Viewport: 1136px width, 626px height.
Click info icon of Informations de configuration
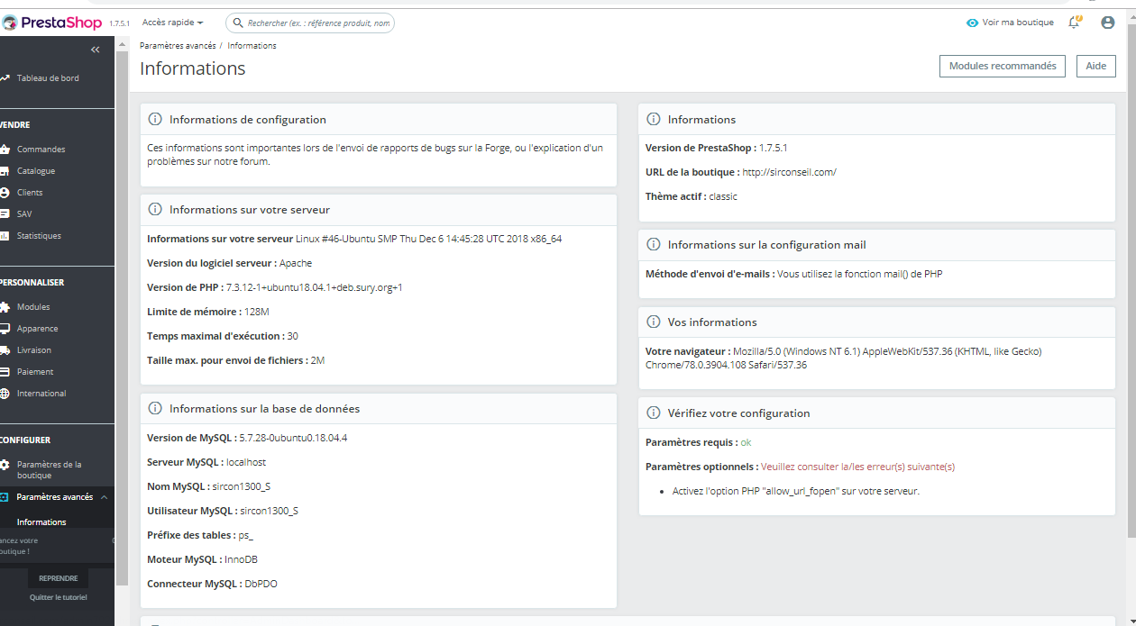pyautogui.click(x=155, y=119)
